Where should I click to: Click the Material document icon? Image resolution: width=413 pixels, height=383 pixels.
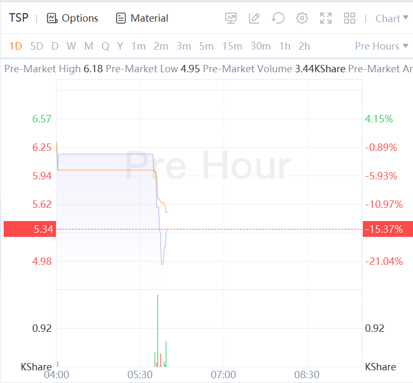point(121,18)
